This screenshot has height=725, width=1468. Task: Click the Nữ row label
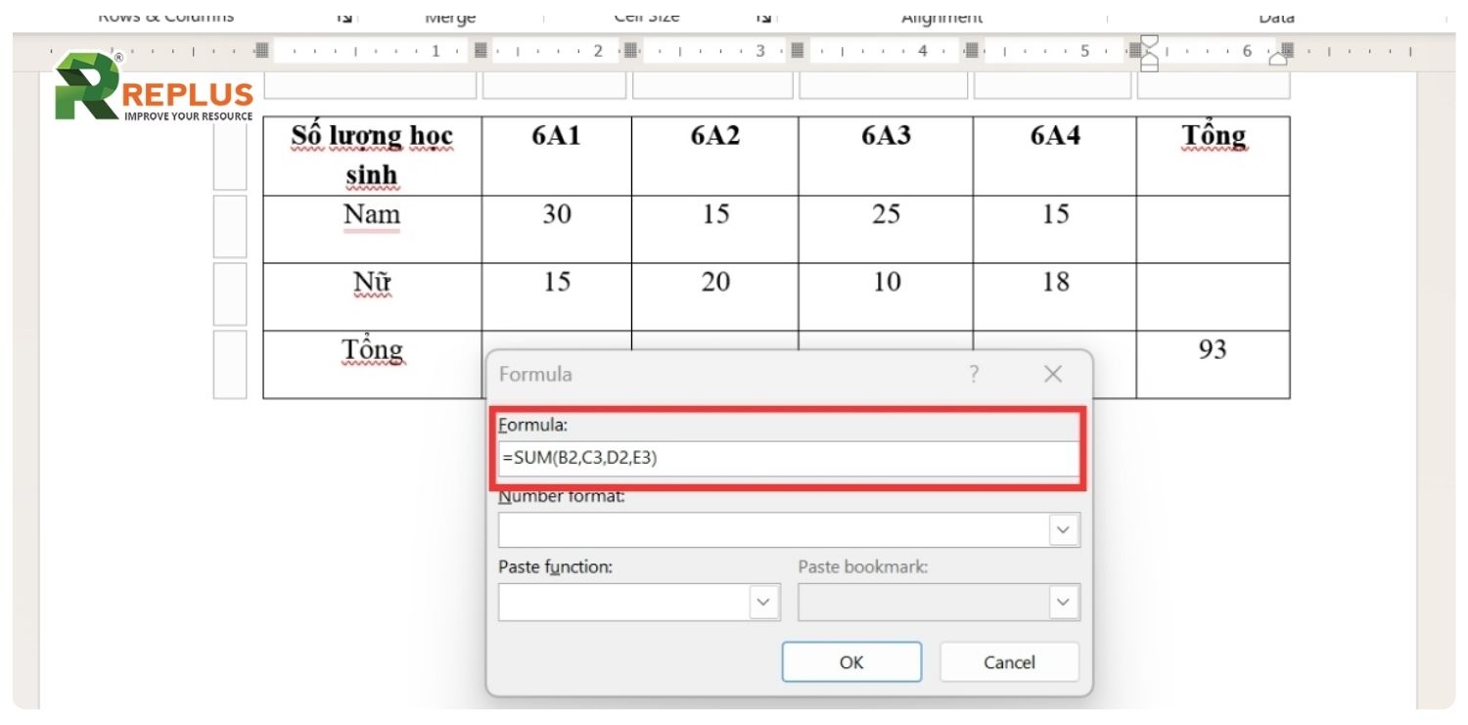(x=372, y=283)
